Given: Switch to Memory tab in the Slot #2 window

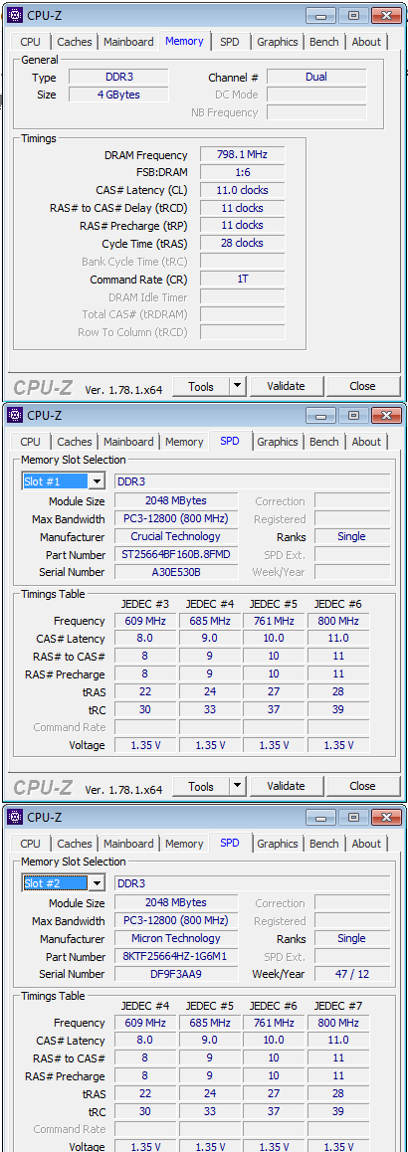Looking at the screenshot, I should [184, 844].
